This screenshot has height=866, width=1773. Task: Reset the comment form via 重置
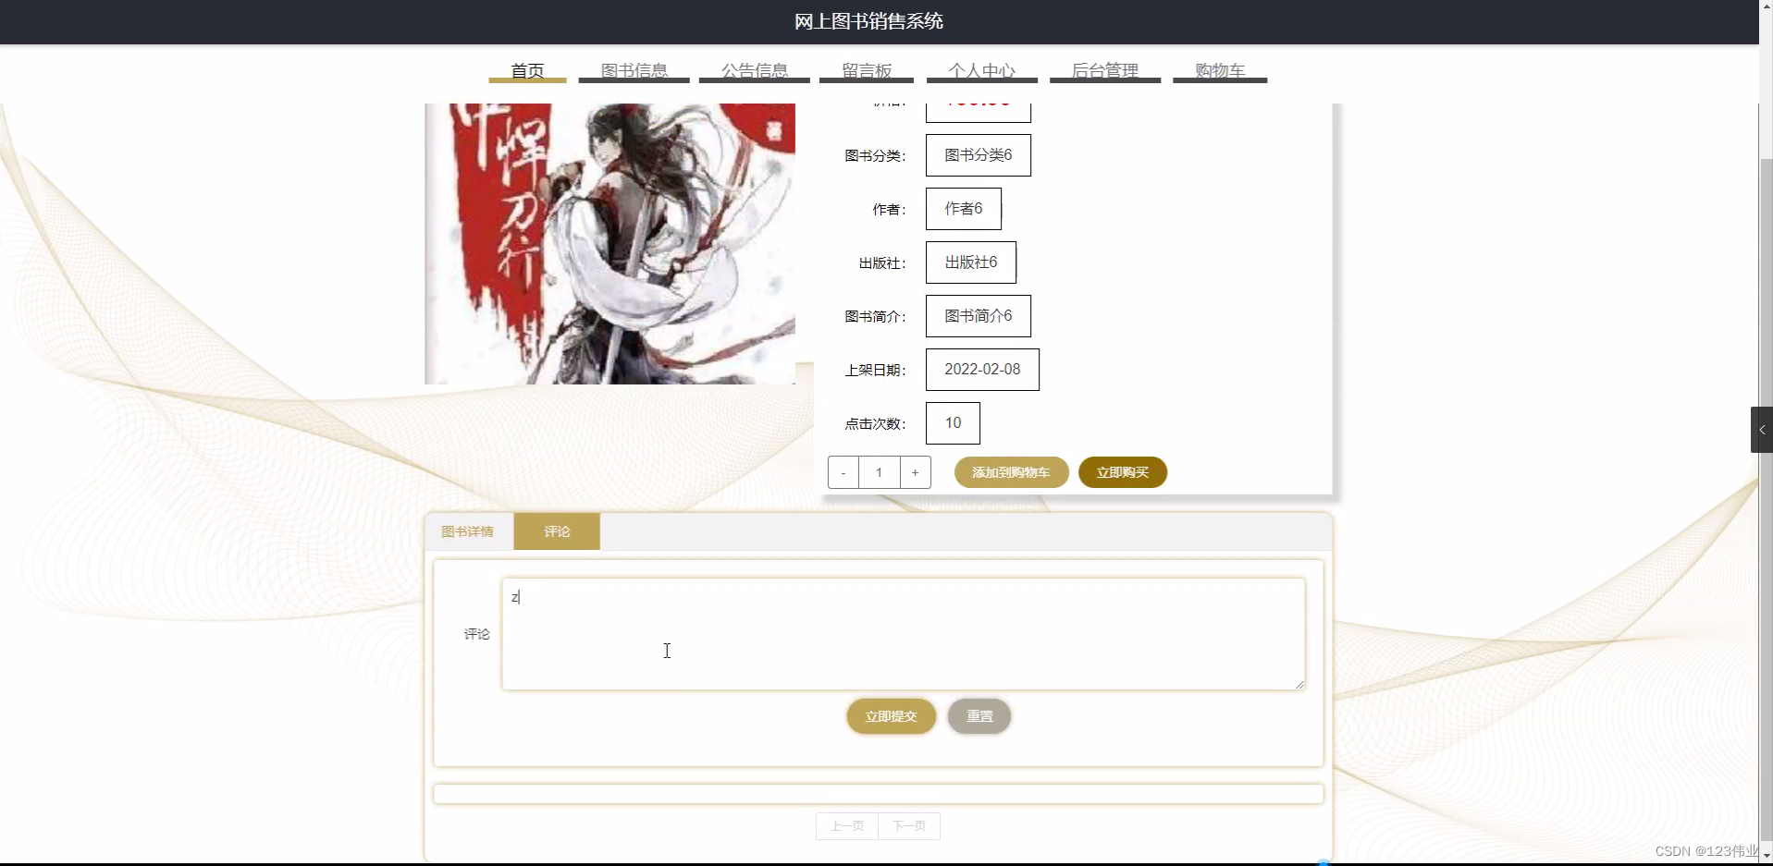point(979,716)
